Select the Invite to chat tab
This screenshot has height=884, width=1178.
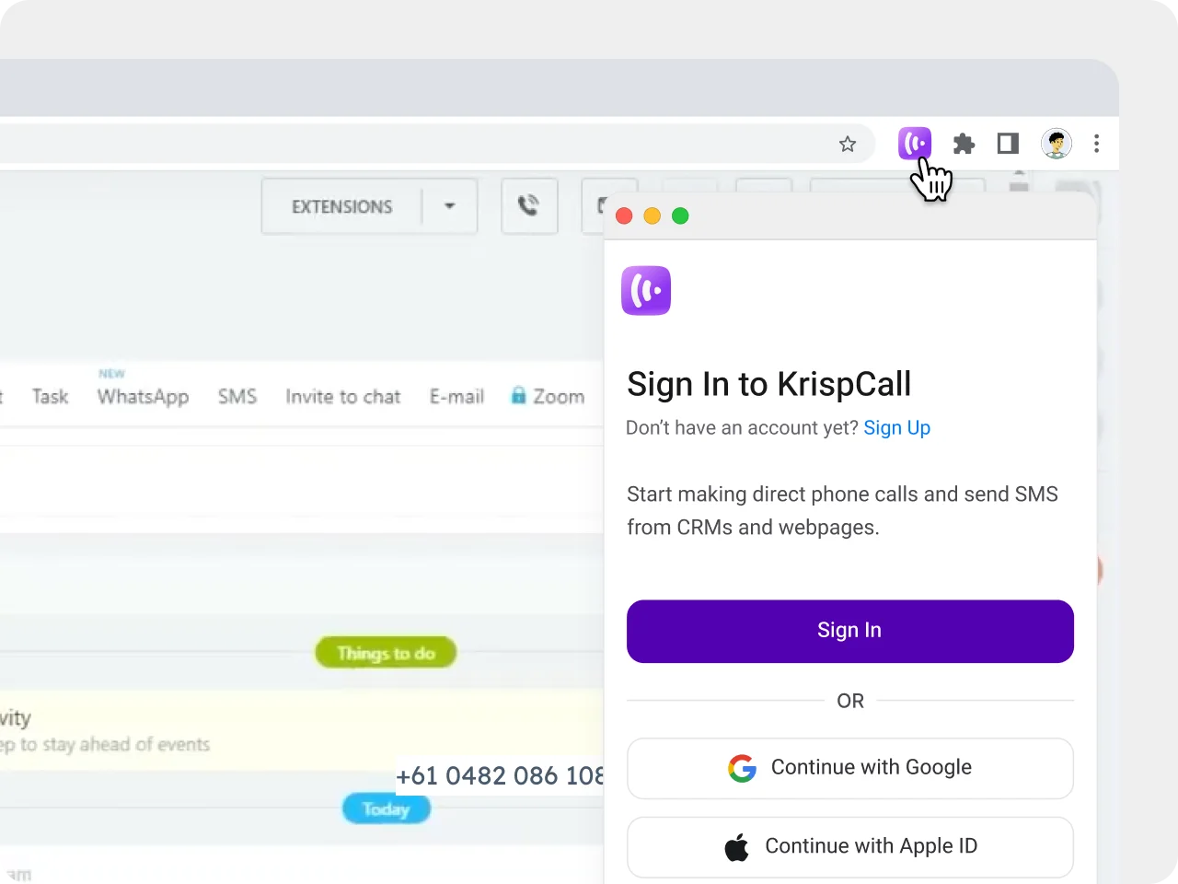pos(343,397)
